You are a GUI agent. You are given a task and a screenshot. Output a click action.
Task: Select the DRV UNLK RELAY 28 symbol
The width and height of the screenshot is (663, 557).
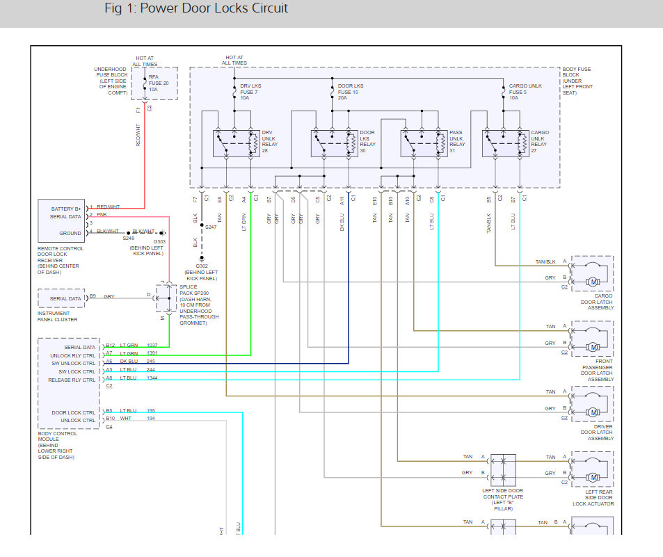pos(237,144)
